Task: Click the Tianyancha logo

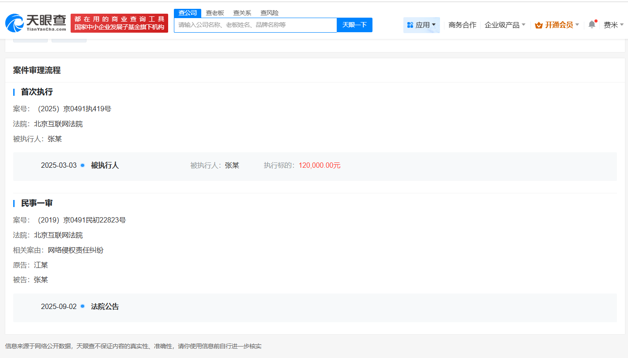Action: (x=34, y=21)
